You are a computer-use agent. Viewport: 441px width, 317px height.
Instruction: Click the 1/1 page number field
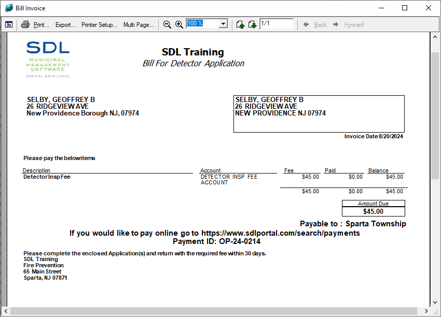point(277,24)
